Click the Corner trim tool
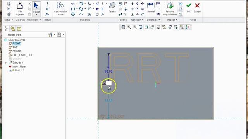Image resolution: width=248 pixels, height=139 pixels. 126,9
